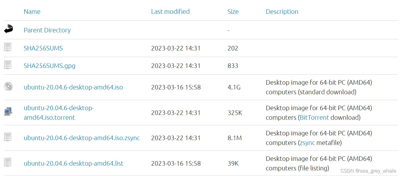400x176 pixels.
Task: Click the computer icon beside the torrent file
Action: coord(7,111)
